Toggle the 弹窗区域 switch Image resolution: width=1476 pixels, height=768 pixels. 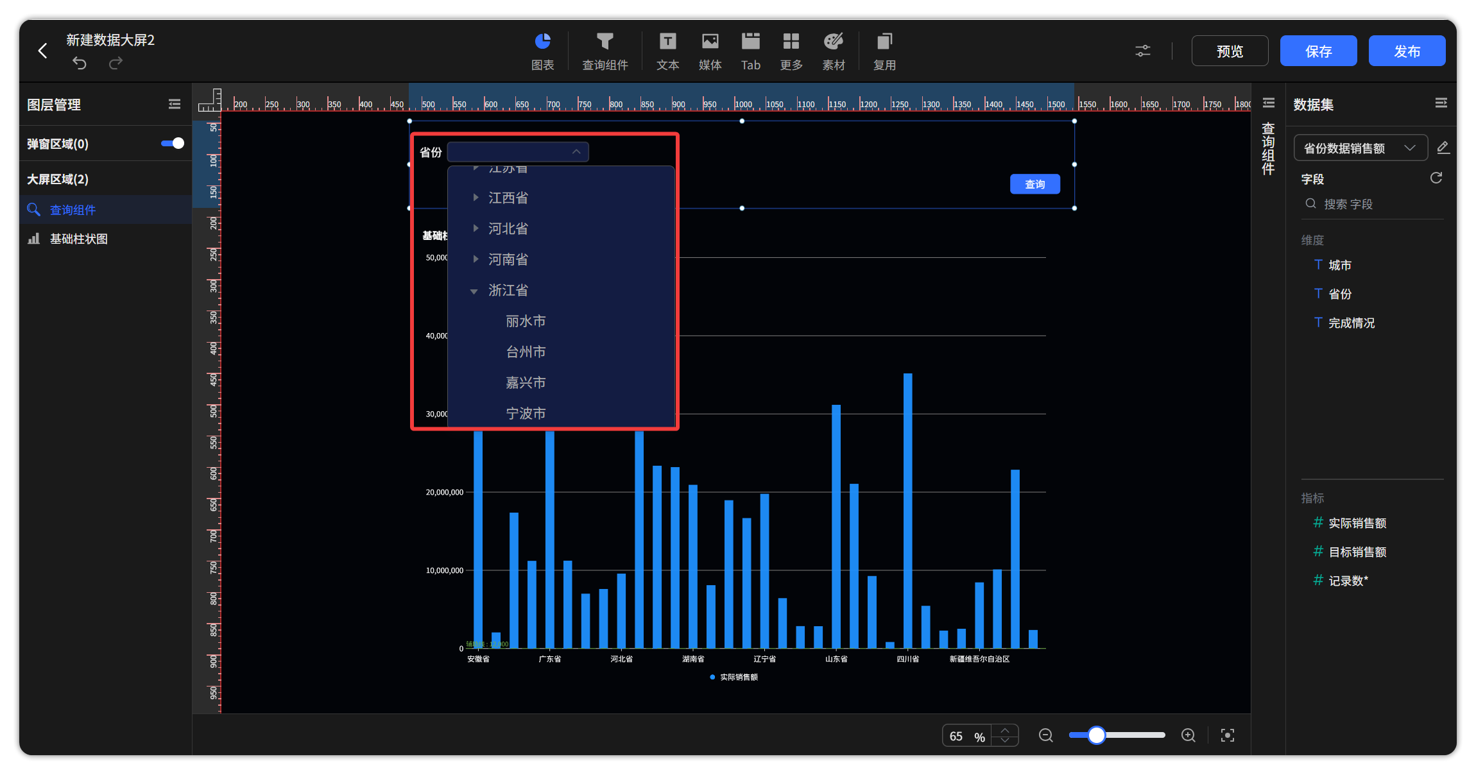173,143
